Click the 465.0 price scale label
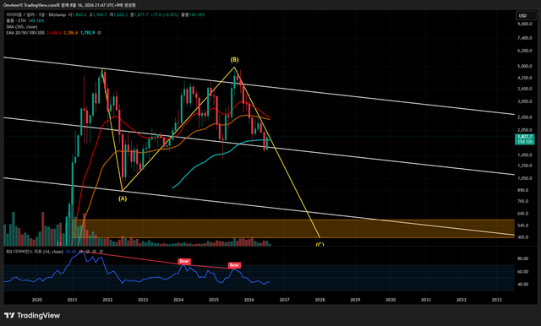This screenshot has width=541, height=326. (523, 237)
